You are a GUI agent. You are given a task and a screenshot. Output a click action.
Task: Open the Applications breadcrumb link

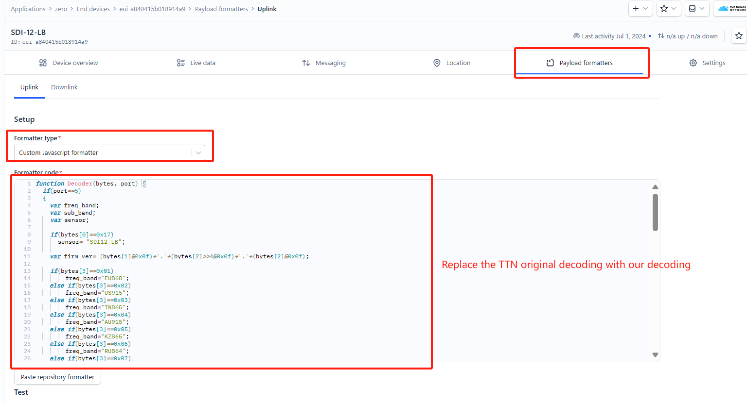28,9
